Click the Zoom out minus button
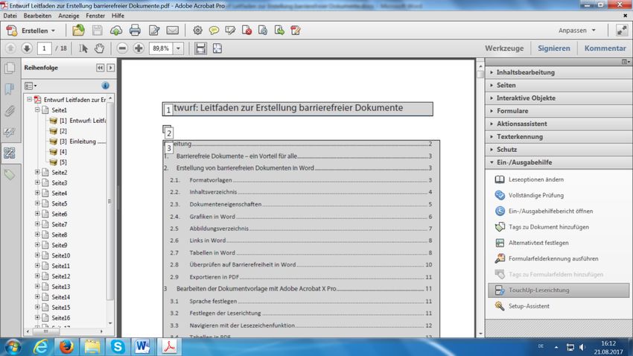Screen dimensions: 633x356 122,48
